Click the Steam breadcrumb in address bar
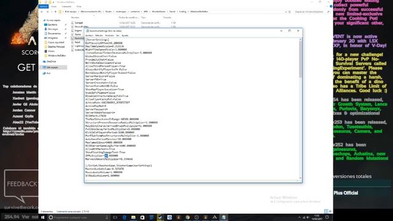The height and width of the screenshot is (221, 393). pyautogui.click(x=108, y=12)
